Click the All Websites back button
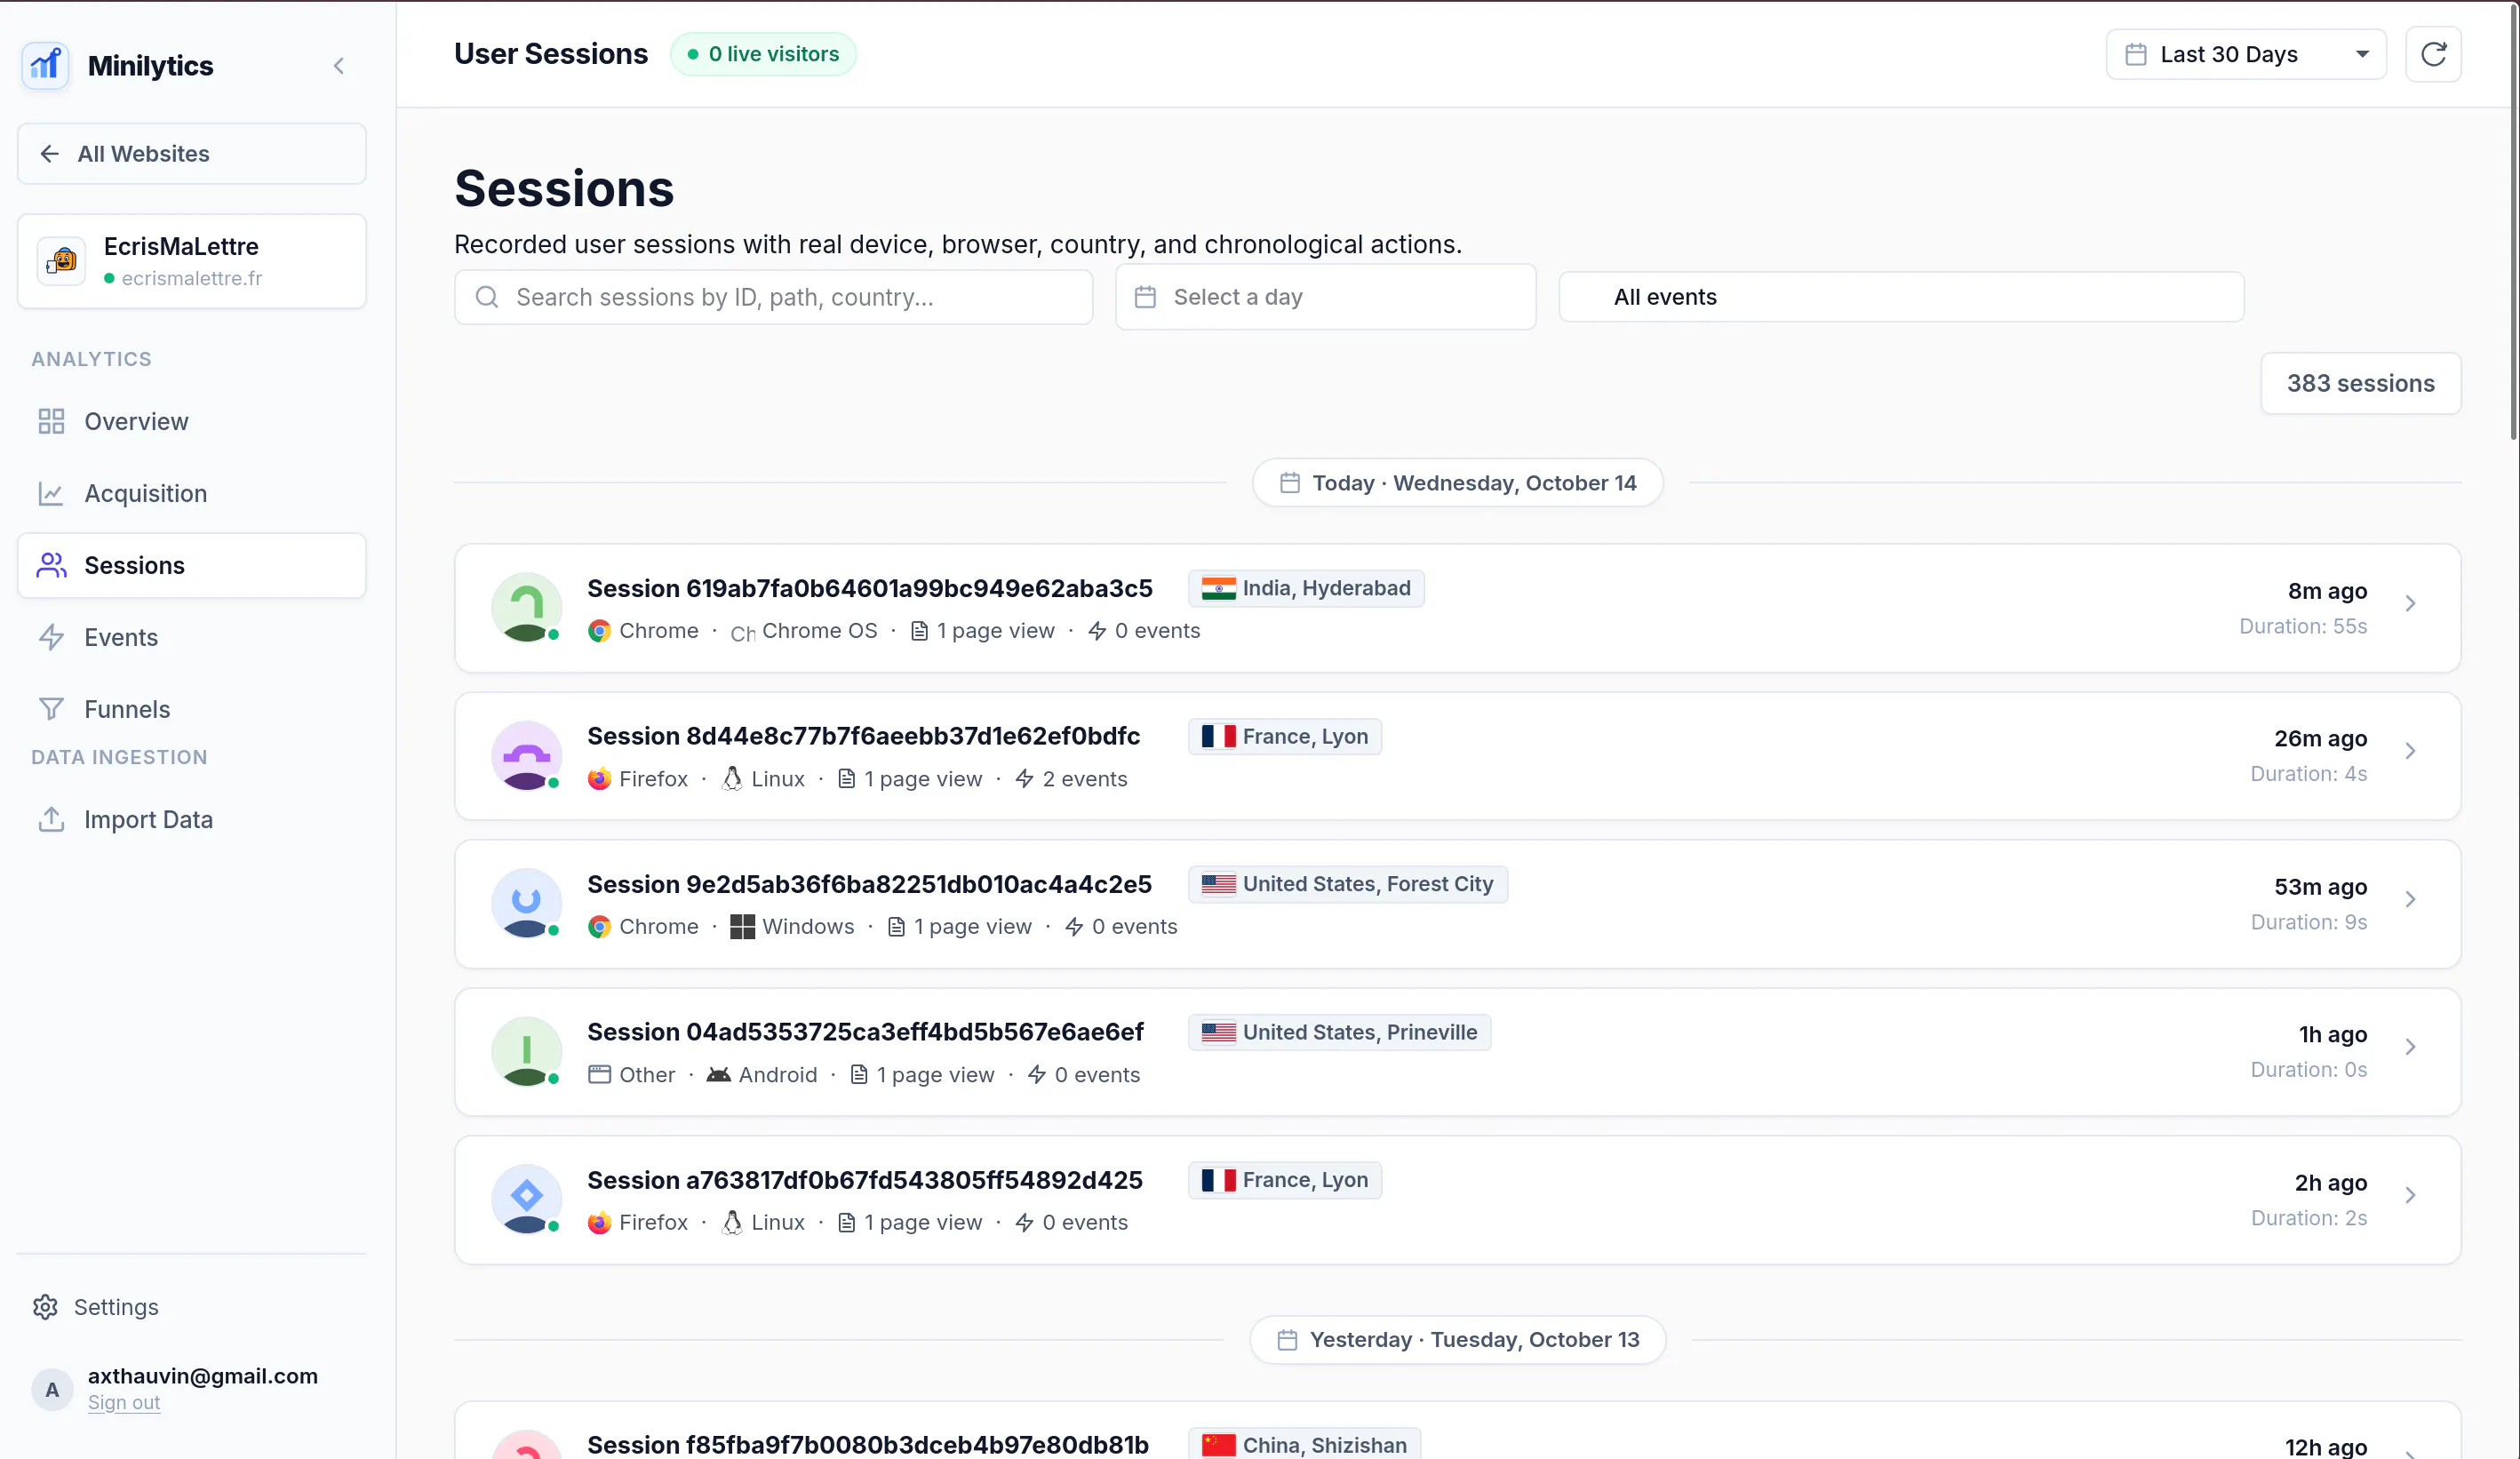 192,154
